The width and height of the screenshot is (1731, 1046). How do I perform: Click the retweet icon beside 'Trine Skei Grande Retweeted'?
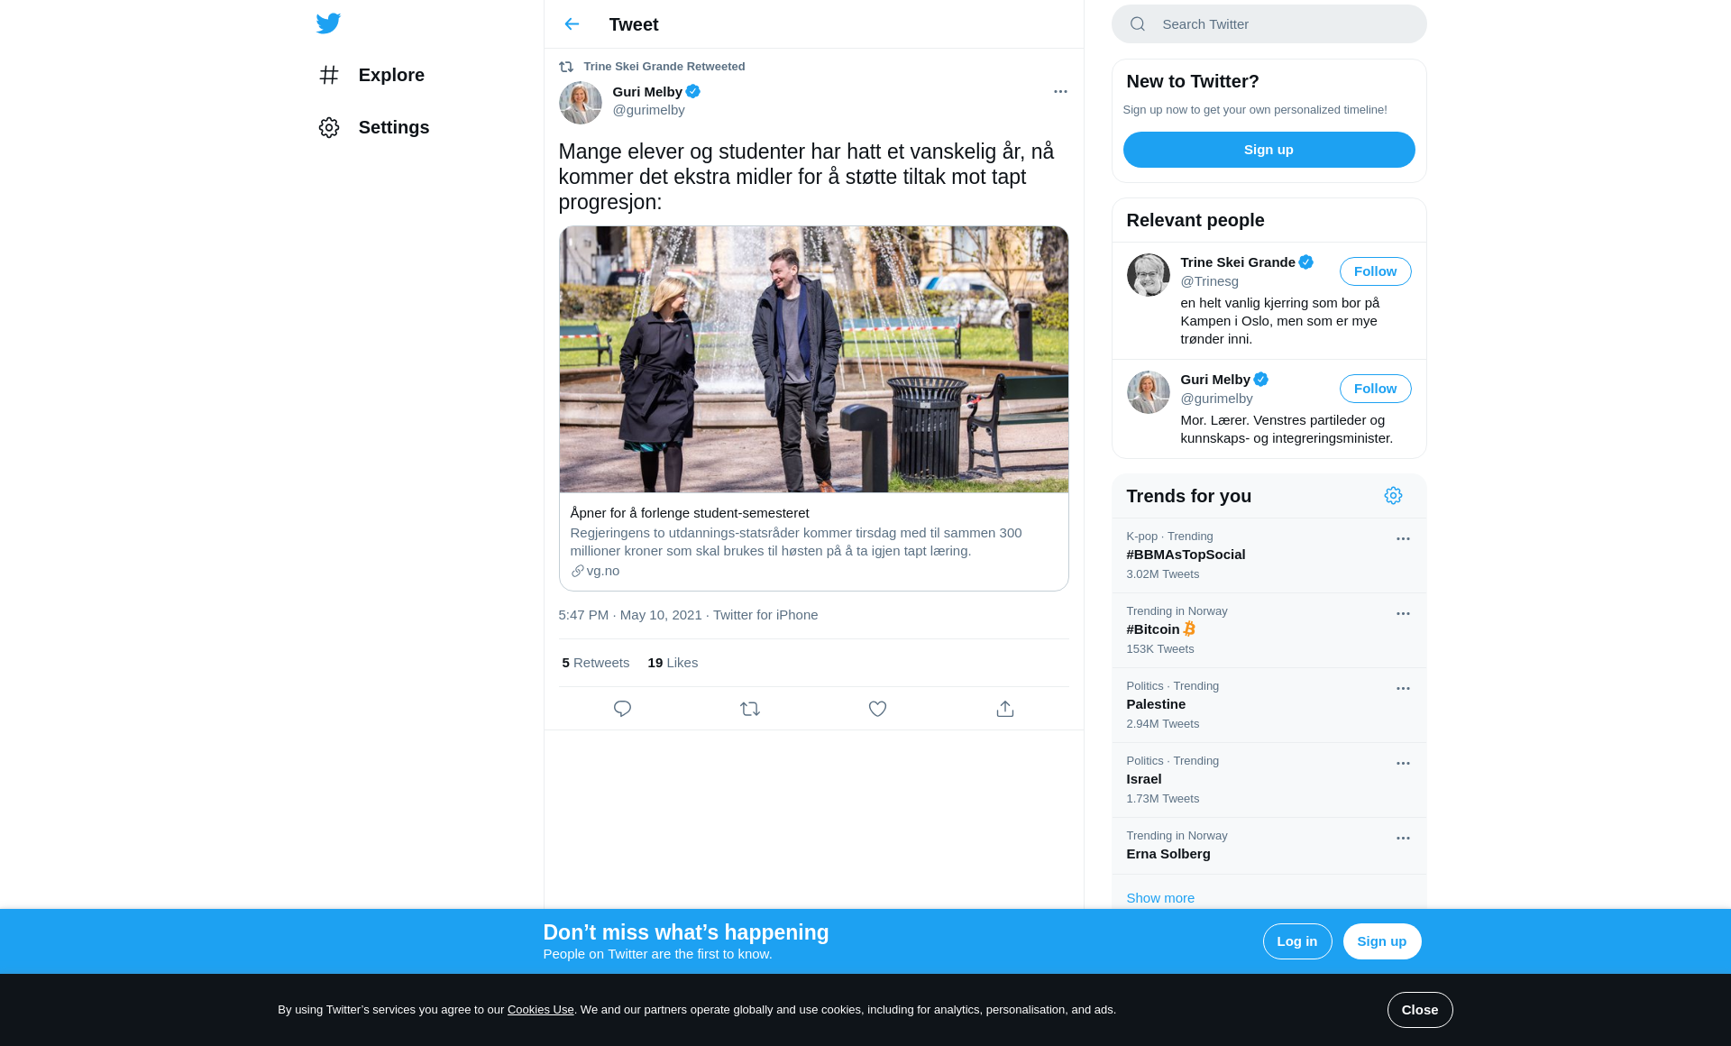click(566, 67)
